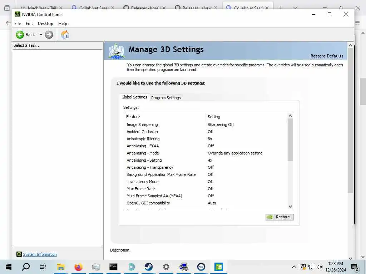
Task: Open the Help menu
Action: click(63, 24)
